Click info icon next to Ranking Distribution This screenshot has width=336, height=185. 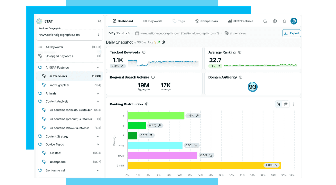pyautogui.click(x=147, y=104)
